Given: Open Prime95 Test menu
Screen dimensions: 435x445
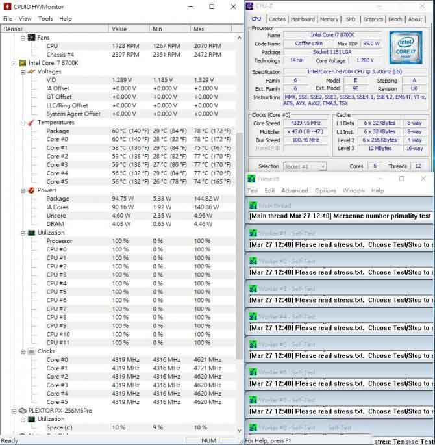Looking at the screenshot, I should [x=253, y=190].
